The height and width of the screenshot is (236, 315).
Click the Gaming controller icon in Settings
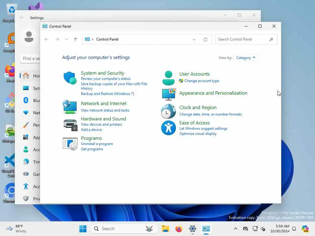[x=26, y=174]
